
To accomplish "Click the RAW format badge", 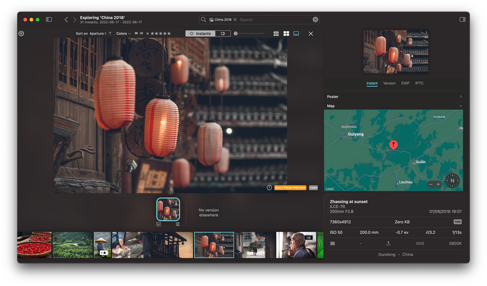I will pyautogui.click(x=458, y=222).
